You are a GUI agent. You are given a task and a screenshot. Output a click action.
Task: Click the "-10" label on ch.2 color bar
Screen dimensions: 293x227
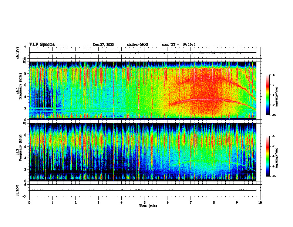click(x=273, y=177)
